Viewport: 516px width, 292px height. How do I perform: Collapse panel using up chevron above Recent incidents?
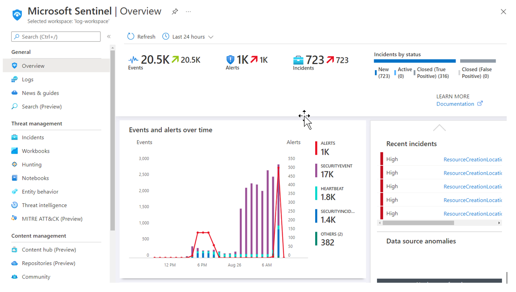pos(439,128)
